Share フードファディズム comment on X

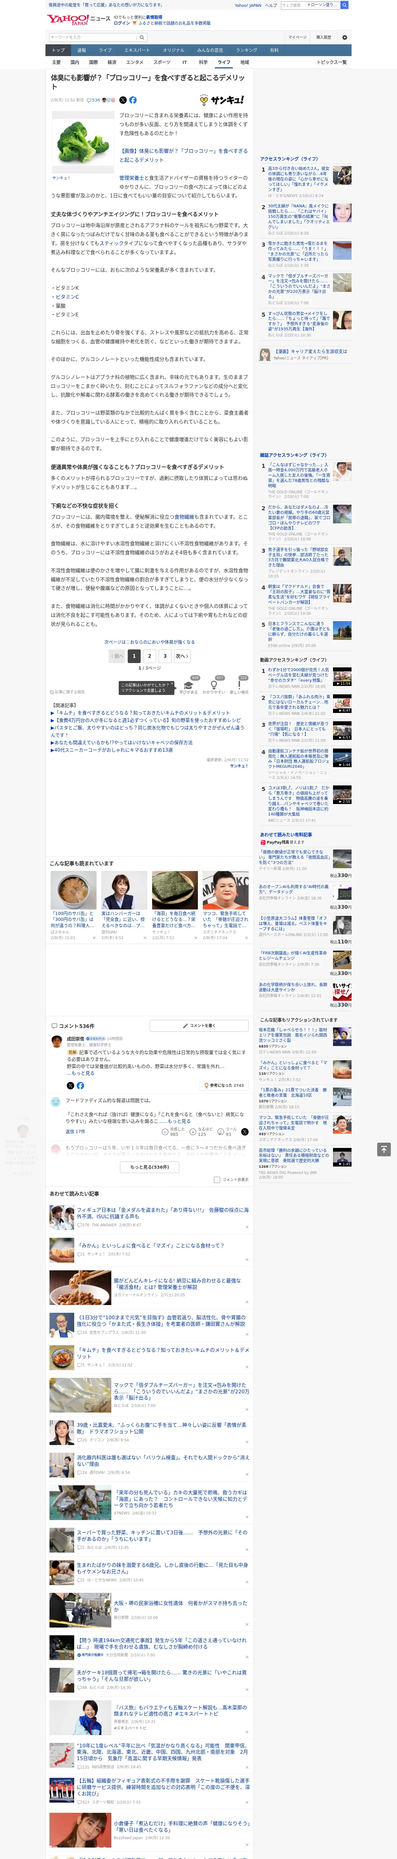coord(244,1132)
